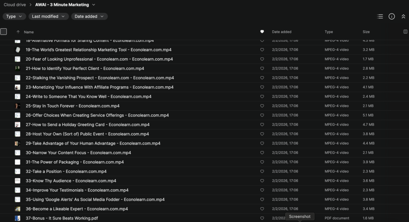Open the Type filter dropdown
409x222 pixels.
coord(14,16)
